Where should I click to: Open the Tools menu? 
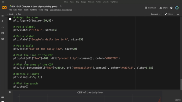[41, 10]
